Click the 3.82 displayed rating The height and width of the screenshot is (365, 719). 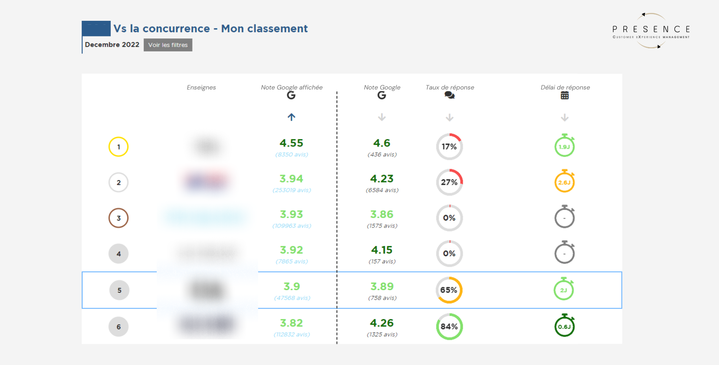[291, 323]
